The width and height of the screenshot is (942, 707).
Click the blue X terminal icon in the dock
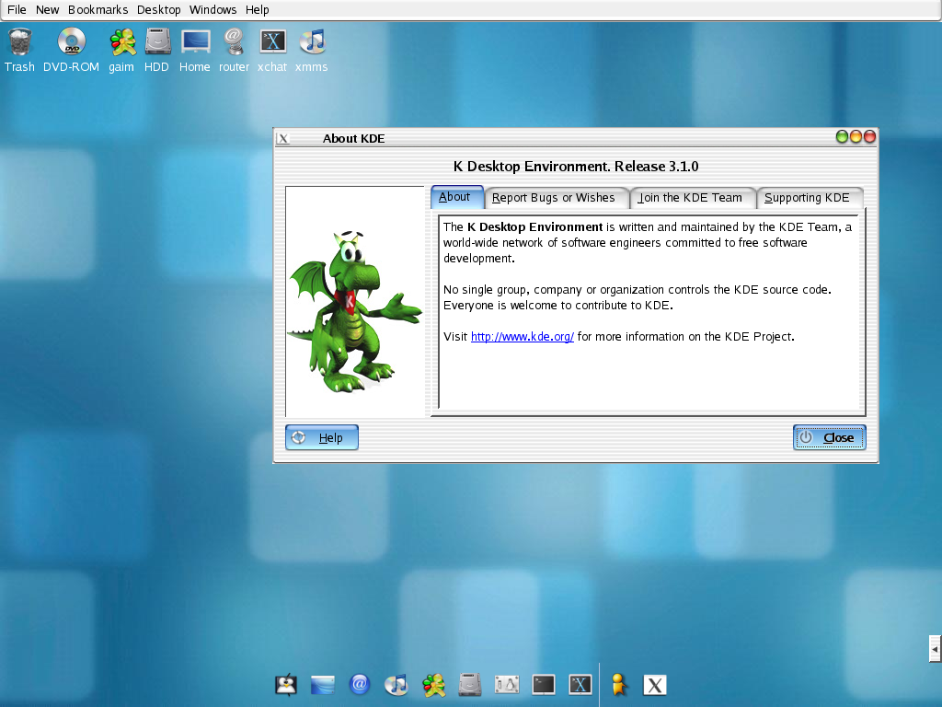[x=580, y=684]
